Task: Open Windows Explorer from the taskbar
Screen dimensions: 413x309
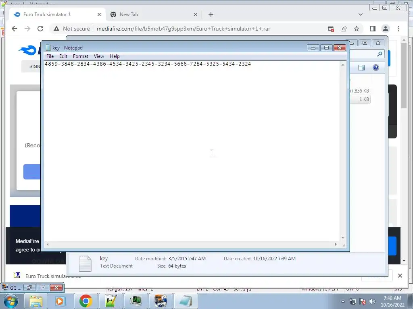Action: [x=35, y=301]
